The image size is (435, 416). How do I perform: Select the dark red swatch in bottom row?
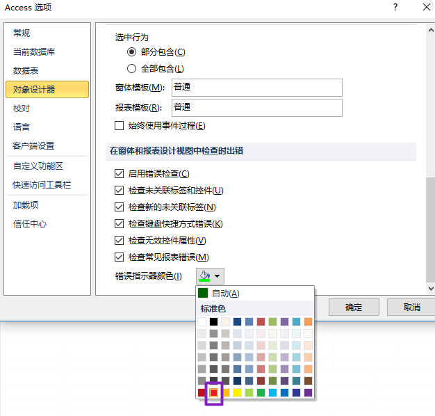click(x=202, y=392)
